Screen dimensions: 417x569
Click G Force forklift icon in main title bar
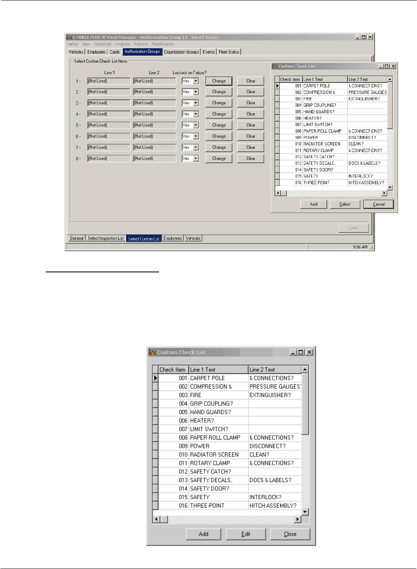(70, 37)
